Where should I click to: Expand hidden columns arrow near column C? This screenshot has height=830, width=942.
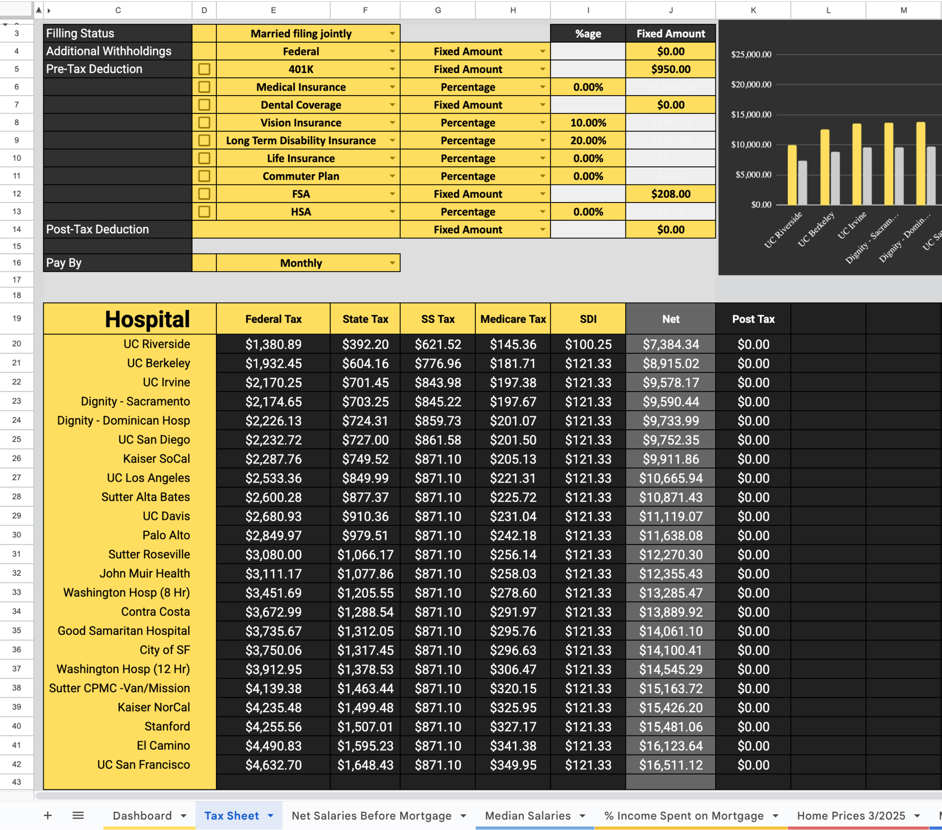(x=49, y=10)
